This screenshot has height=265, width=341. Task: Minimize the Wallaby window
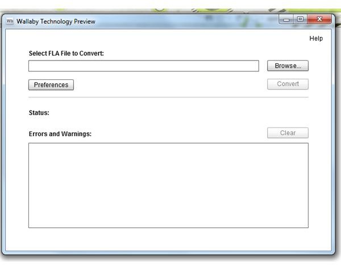[x=286, y=19]
